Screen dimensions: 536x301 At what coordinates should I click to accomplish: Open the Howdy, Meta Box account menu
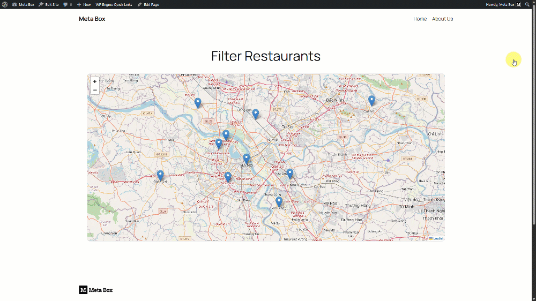[503, 4]
